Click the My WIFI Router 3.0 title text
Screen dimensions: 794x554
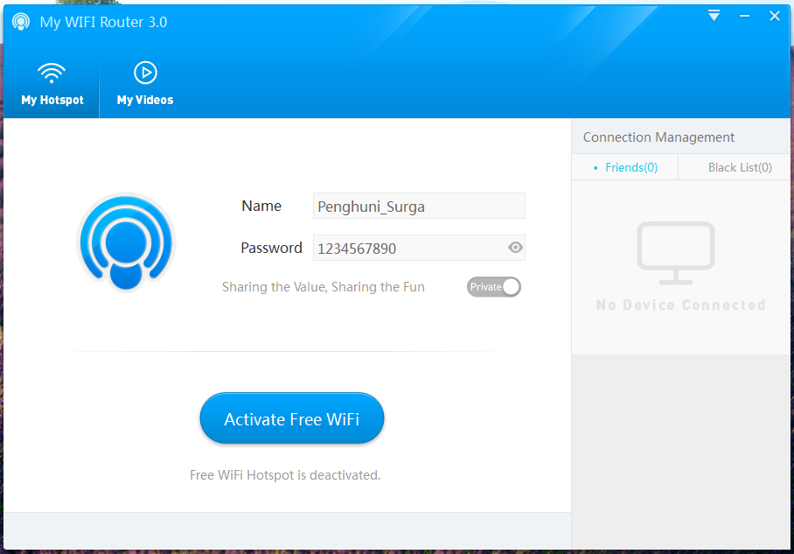(x=103, y=22)
